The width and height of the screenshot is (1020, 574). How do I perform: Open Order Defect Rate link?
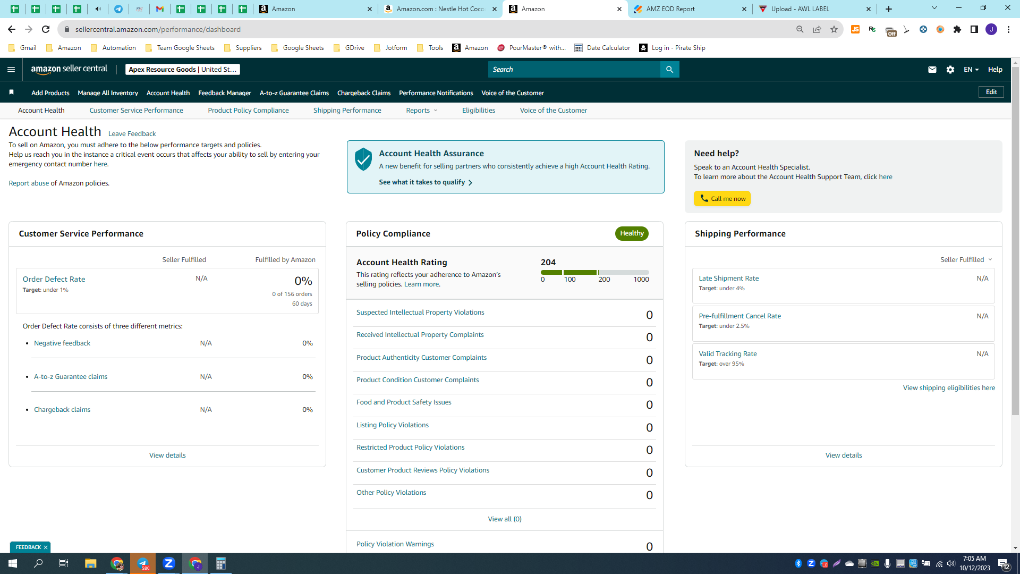click(x=54, y=279)
